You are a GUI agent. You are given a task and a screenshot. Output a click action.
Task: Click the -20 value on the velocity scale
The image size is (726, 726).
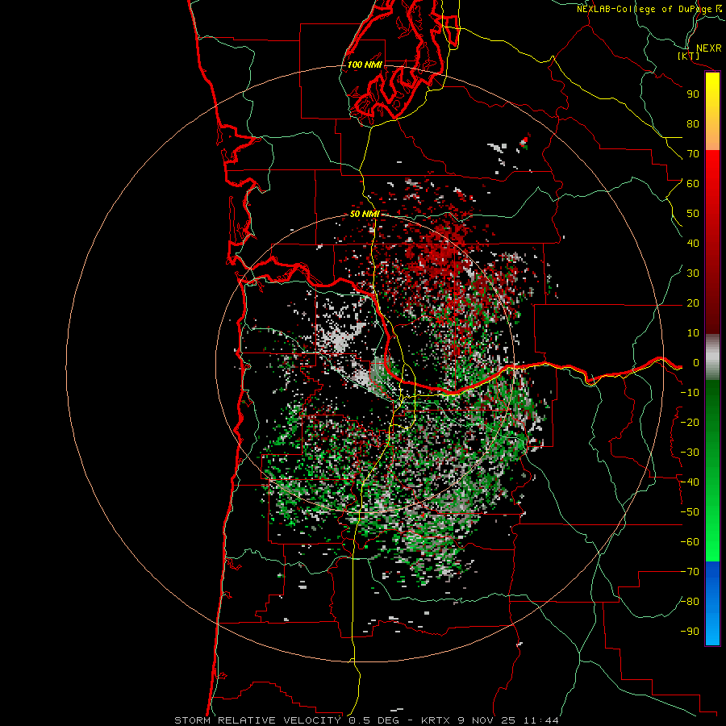pyautogui.click(x=690, y=422)
